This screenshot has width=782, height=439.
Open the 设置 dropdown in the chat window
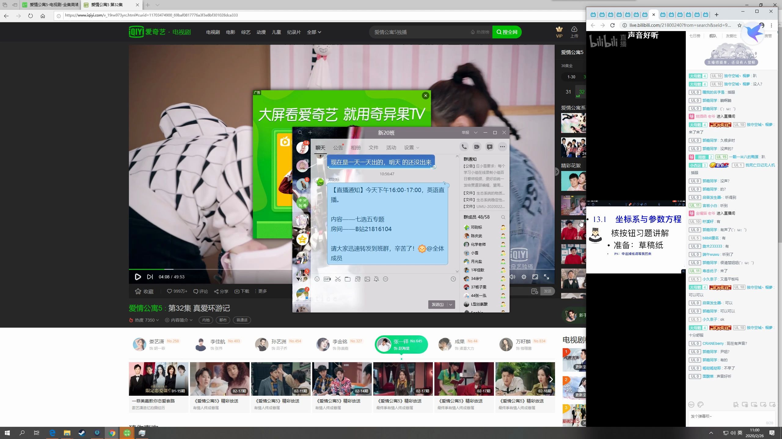click(x=411, y=147)
